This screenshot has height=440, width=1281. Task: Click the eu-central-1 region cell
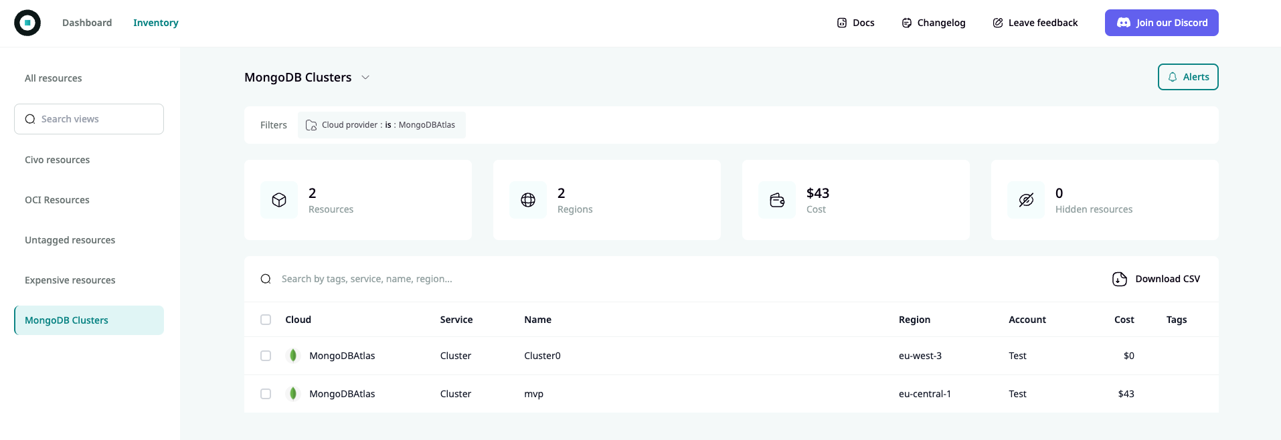click(925, 394)
